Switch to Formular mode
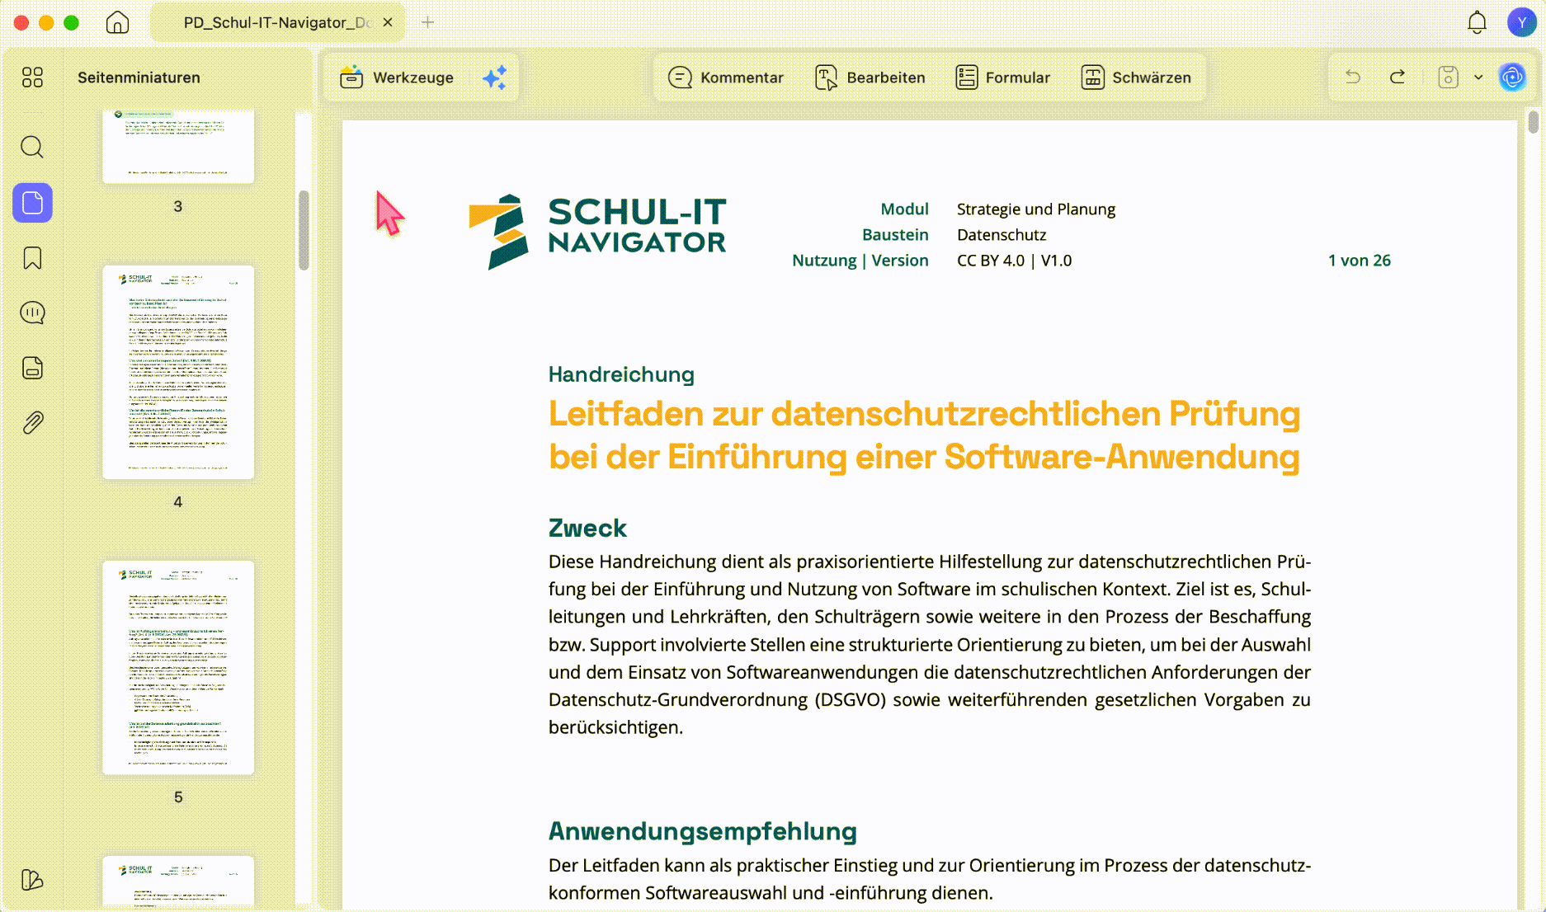The width and height of the screenshot is (1546, 912). [x=1003, y=78]
